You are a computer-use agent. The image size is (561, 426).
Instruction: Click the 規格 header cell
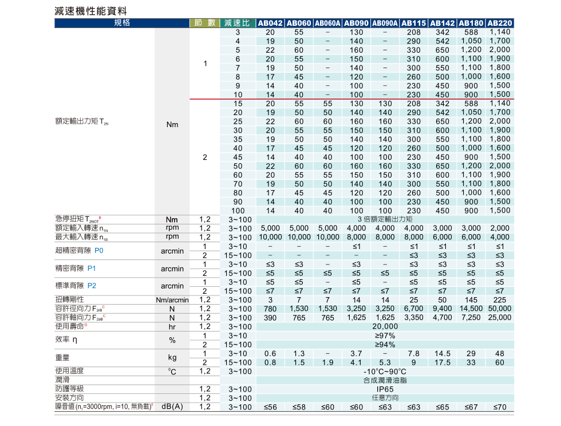(122, 23)
